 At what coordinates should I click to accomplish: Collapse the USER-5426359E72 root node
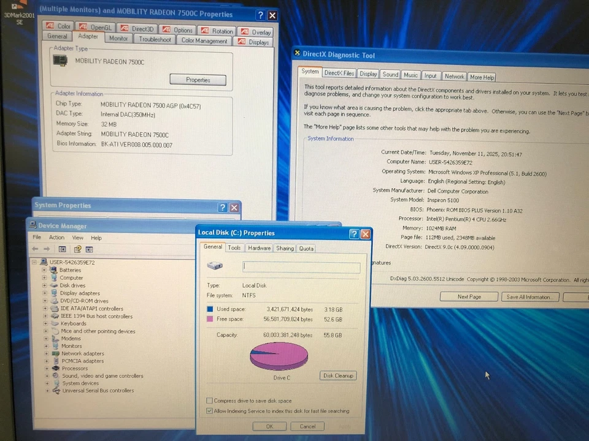(35, 262)
